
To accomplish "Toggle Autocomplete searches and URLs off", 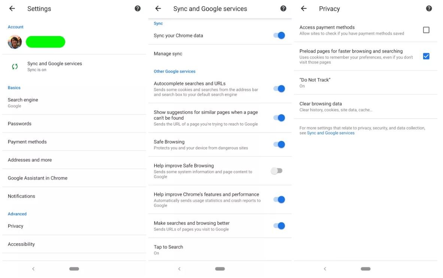I will click(x=279, y=89).
